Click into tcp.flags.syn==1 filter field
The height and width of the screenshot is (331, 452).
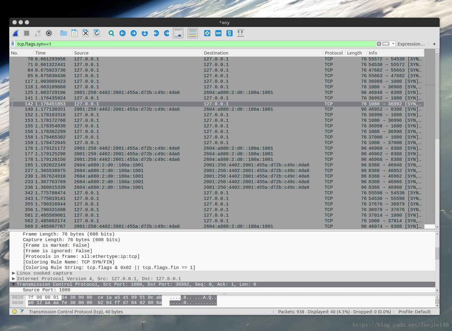tap(196, 44)
